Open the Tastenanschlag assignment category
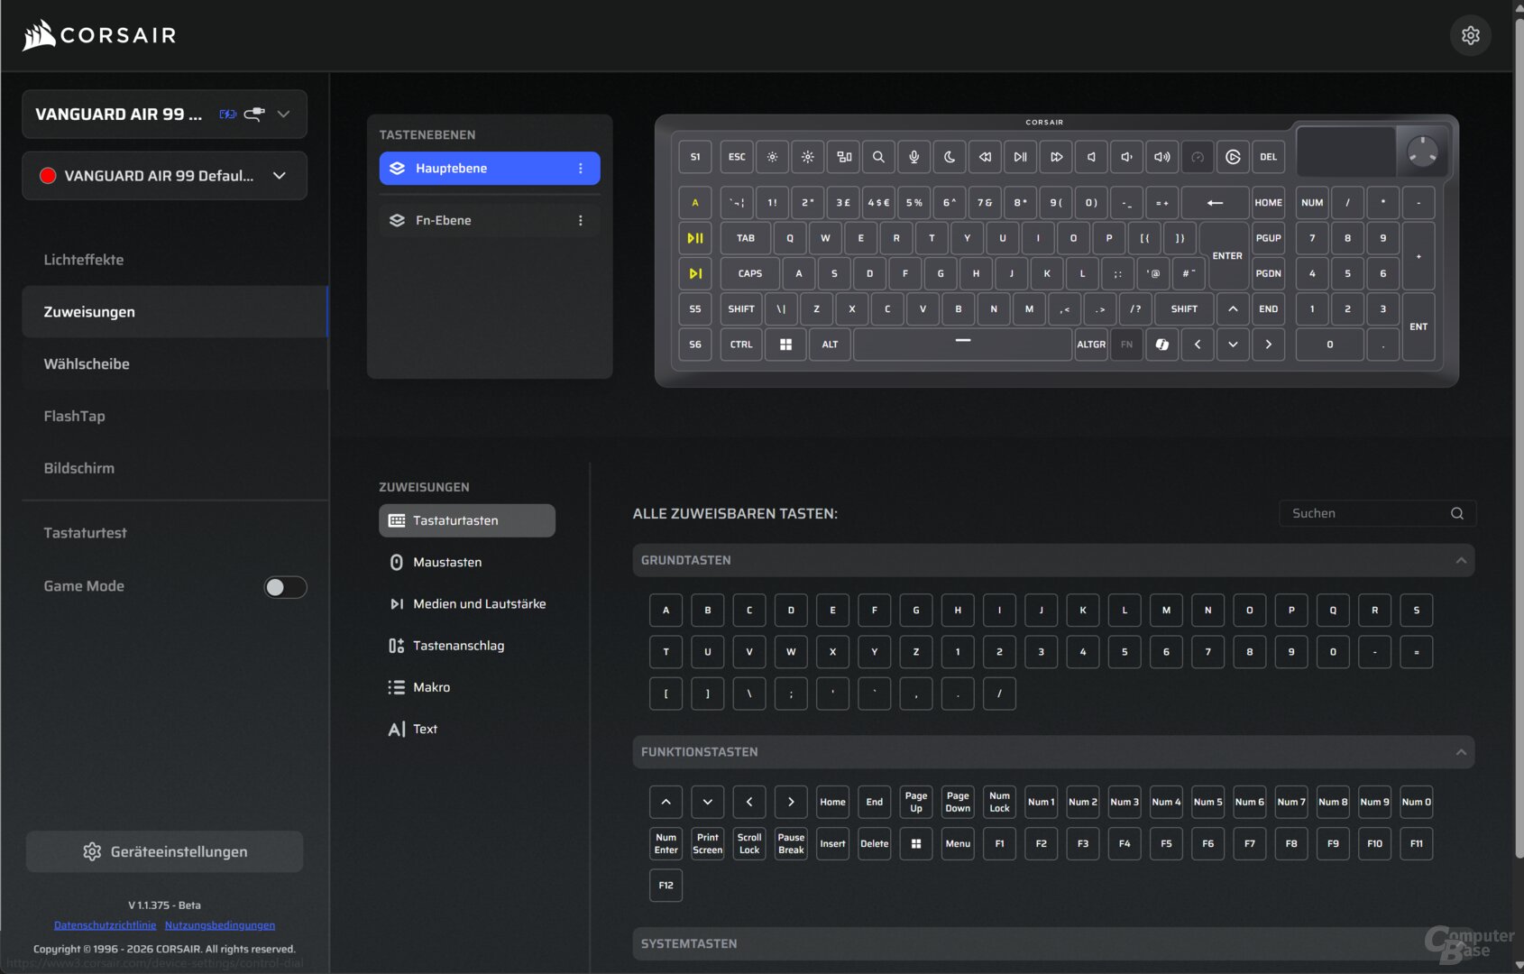Image resolution: width=1524 pixels, height=974 pixels. pos(457,645)
